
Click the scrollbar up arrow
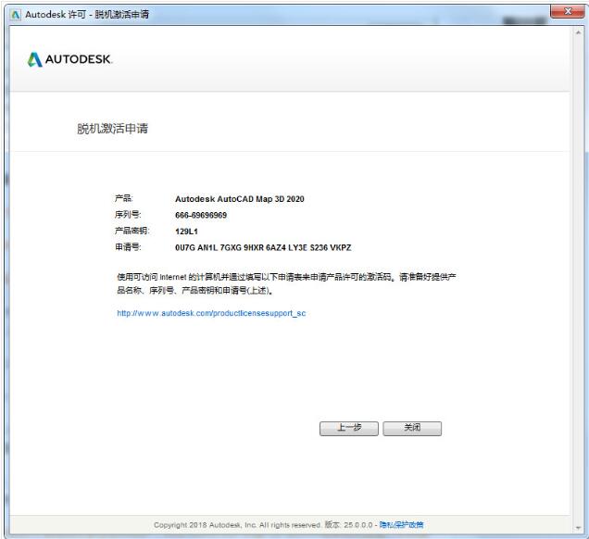tap(580, 32)
